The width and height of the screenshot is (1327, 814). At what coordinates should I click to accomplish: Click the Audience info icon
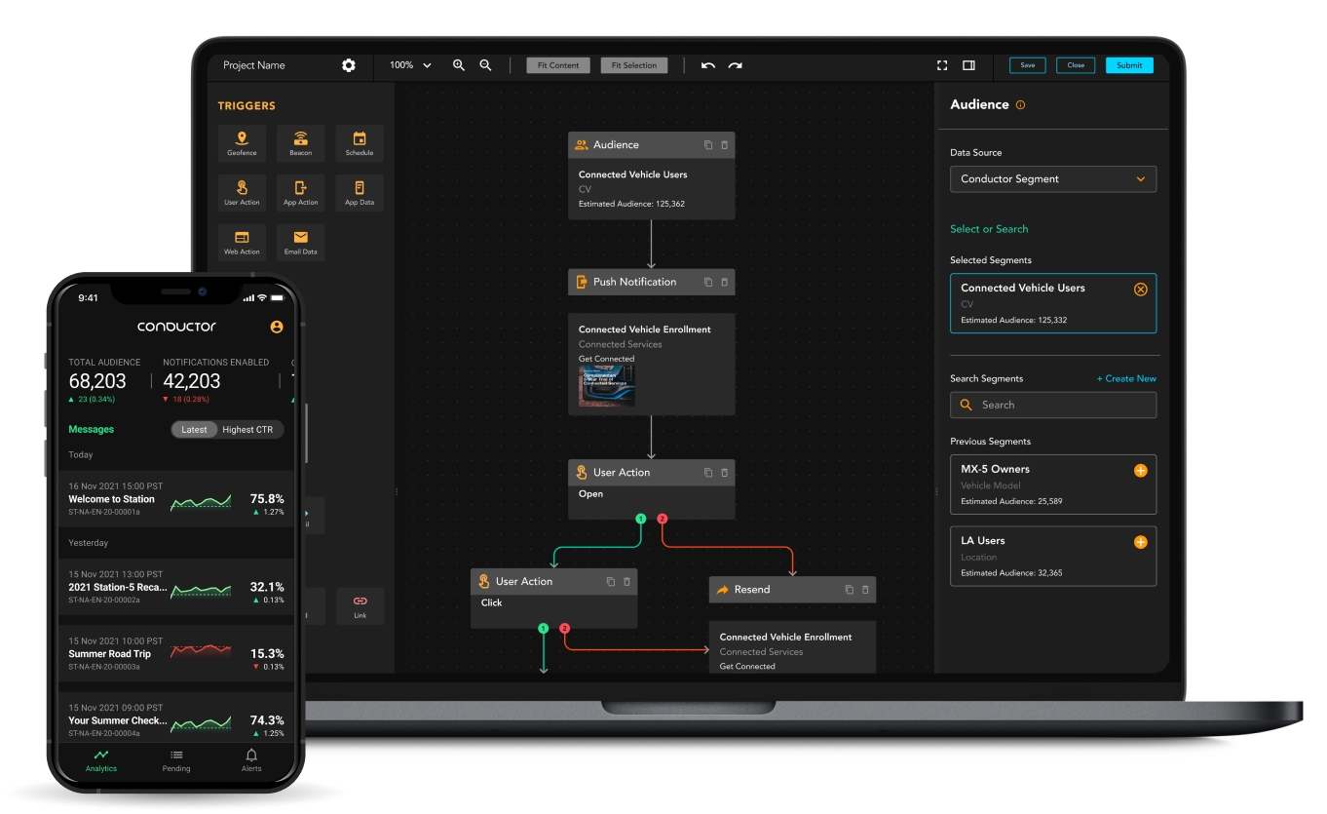(1021, 105)
